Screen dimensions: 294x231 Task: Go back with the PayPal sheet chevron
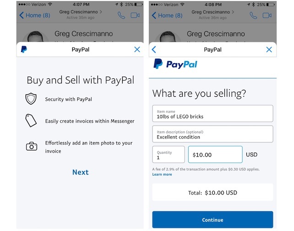(x=154, y=49)
